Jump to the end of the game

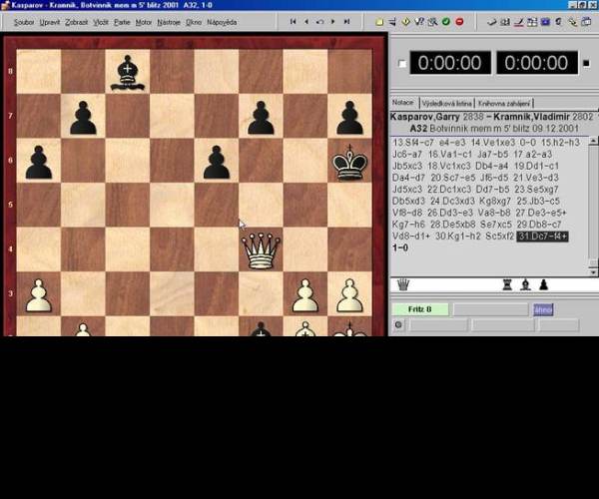[346, 22]
